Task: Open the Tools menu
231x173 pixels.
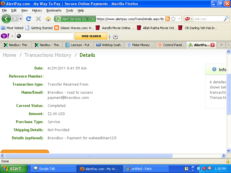Action: (x=70, y=10)
